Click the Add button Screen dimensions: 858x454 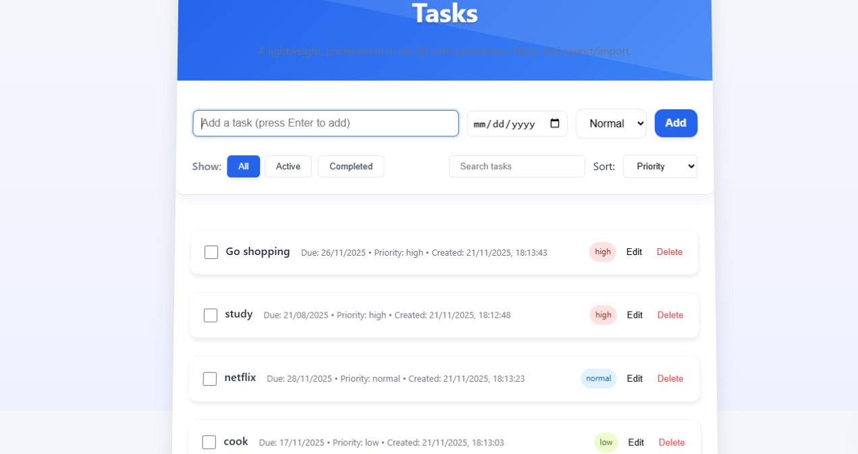click(x=676, y=123)
